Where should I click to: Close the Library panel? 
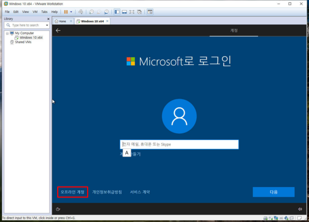point(48,19)
